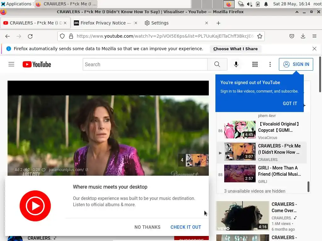Play Vocaloid Original Copycat playlist item
322x241 pixels.
tap(261, 130)
